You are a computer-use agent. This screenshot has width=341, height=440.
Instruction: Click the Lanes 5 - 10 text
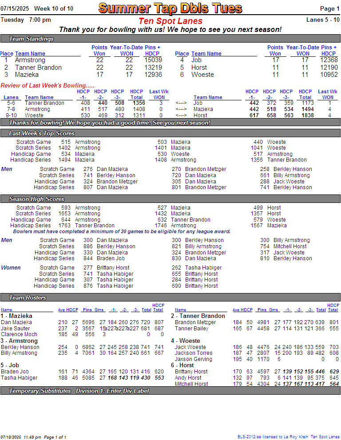point(323,20)
